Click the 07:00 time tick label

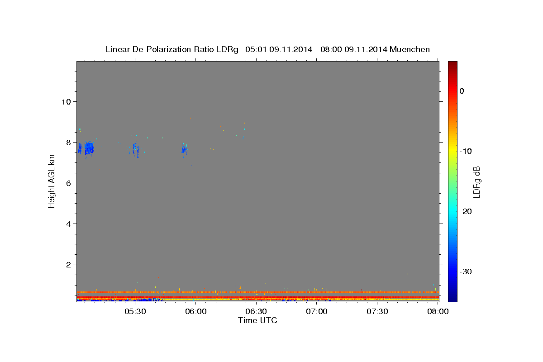(x=317, y=312)
